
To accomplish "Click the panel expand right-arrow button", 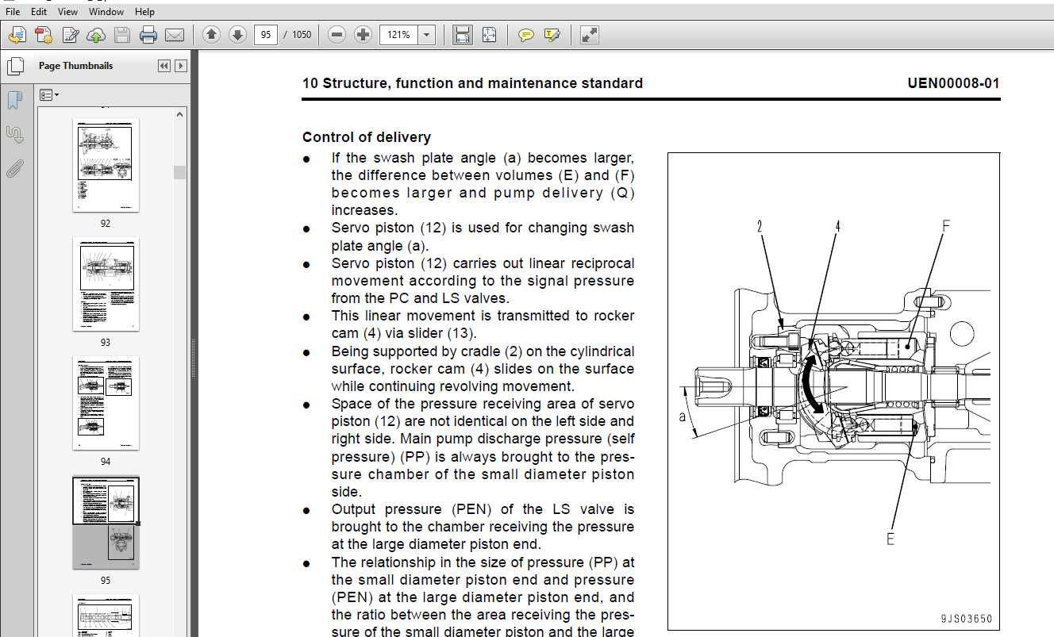I will (181, 66).
